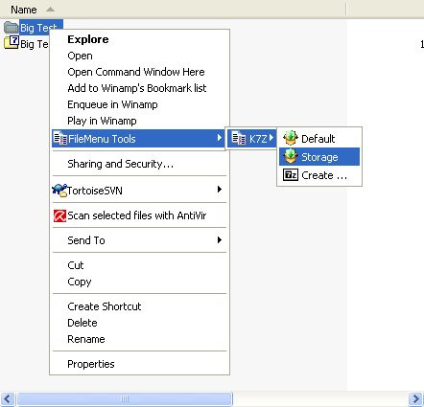Select Properties from the context menu

(91, 364)
